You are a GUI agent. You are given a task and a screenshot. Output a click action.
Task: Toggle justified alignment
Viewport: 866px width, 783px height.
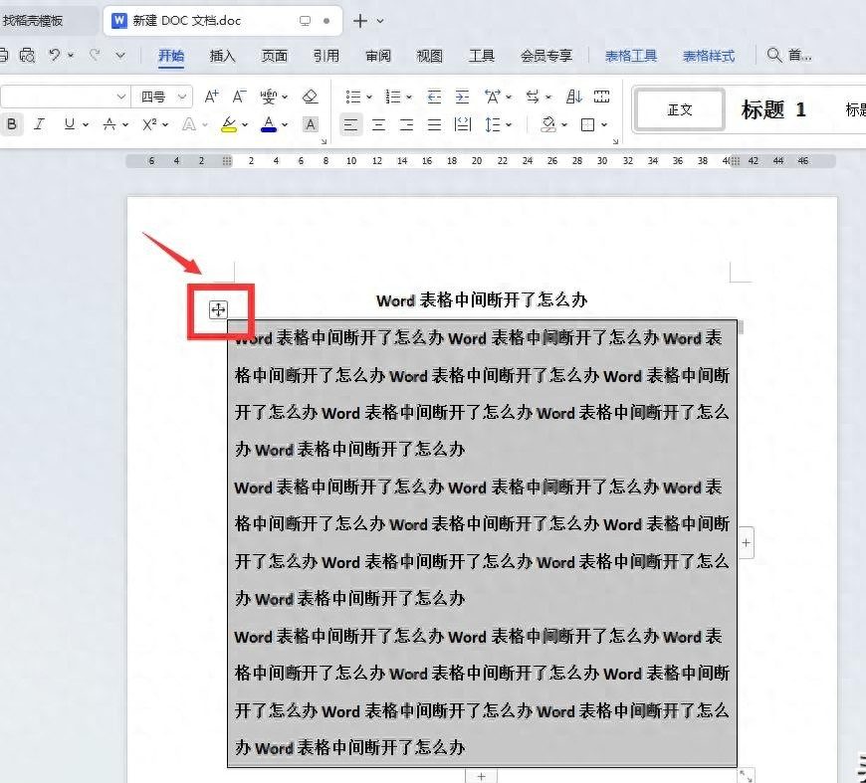click(x=434, y=124)
